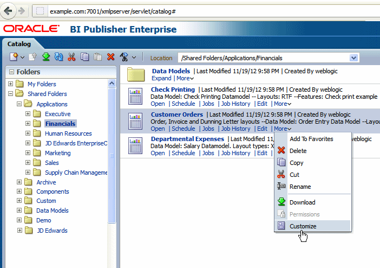Select the Demo folder in tree
This screenshot has width=380, height=268.
(x=44, y=220)
